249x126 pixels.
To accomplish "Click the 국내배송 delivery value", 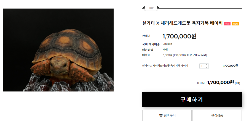I will click(x=168, y=44).
